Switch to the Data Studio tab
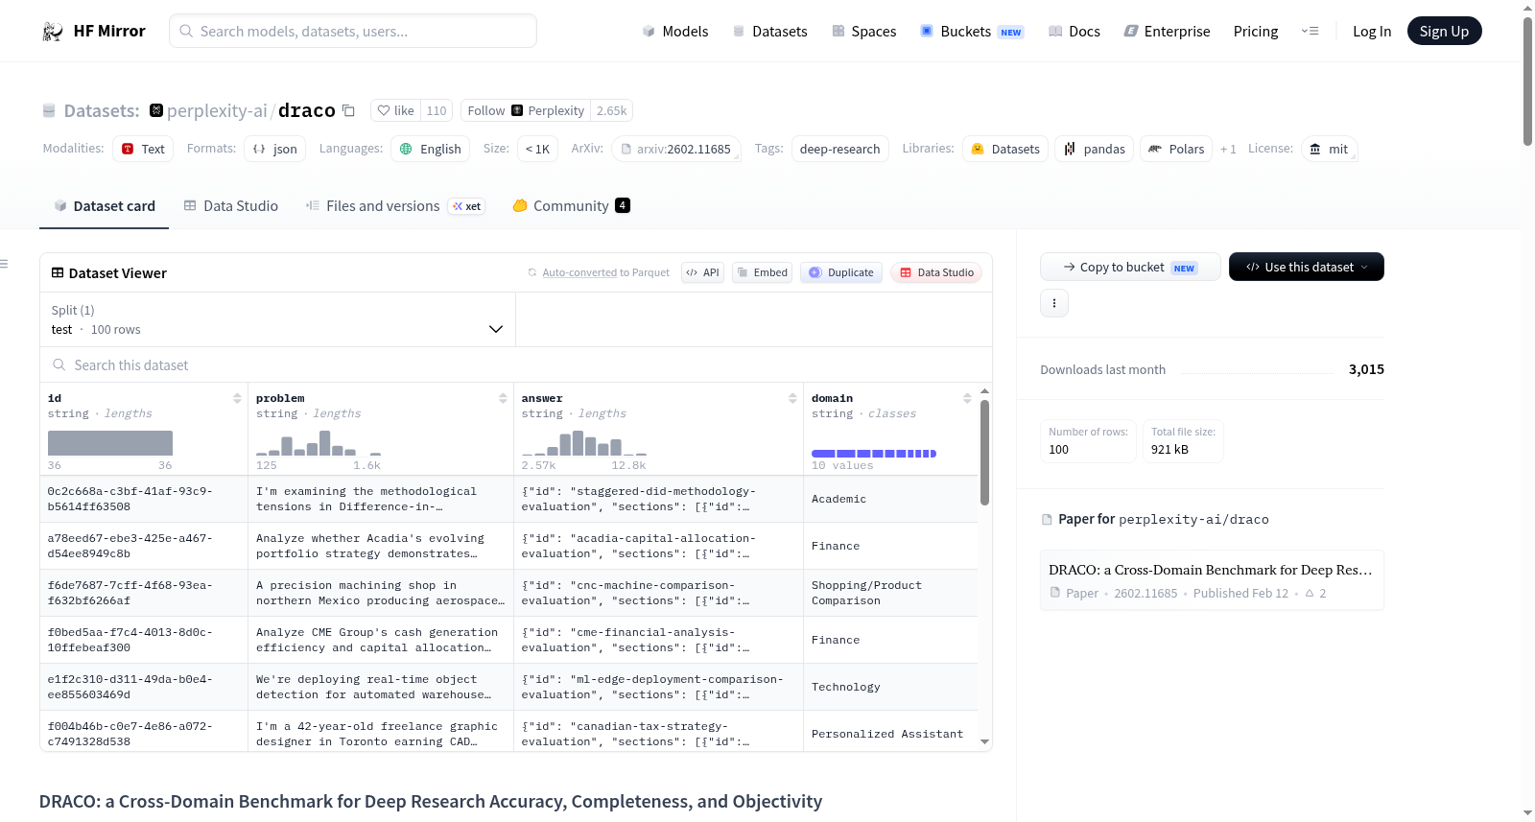Screen dimensions: 1535x822 coord(231,206)
